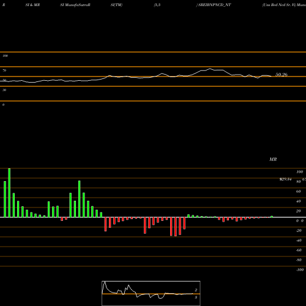Click the MR axis label '-80'
Viewport: 306px width, 306px height.
coord(299,260)
